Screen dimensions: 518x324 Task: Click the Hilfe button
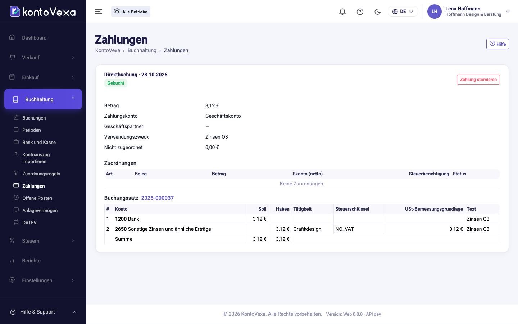[x=497, y=44]
